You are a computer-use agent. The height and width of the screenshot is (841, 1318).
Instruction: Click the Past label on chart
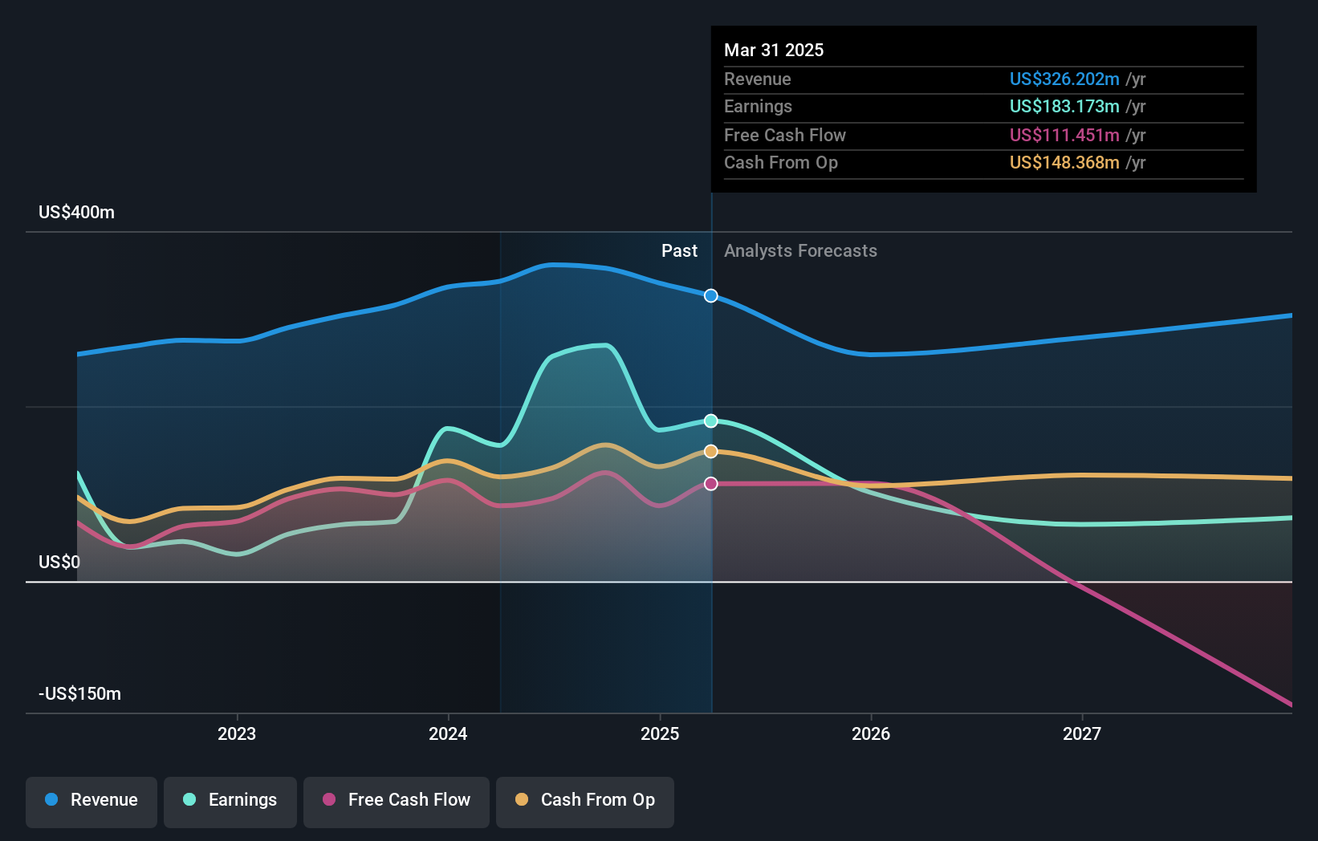(x=679, y=251)
